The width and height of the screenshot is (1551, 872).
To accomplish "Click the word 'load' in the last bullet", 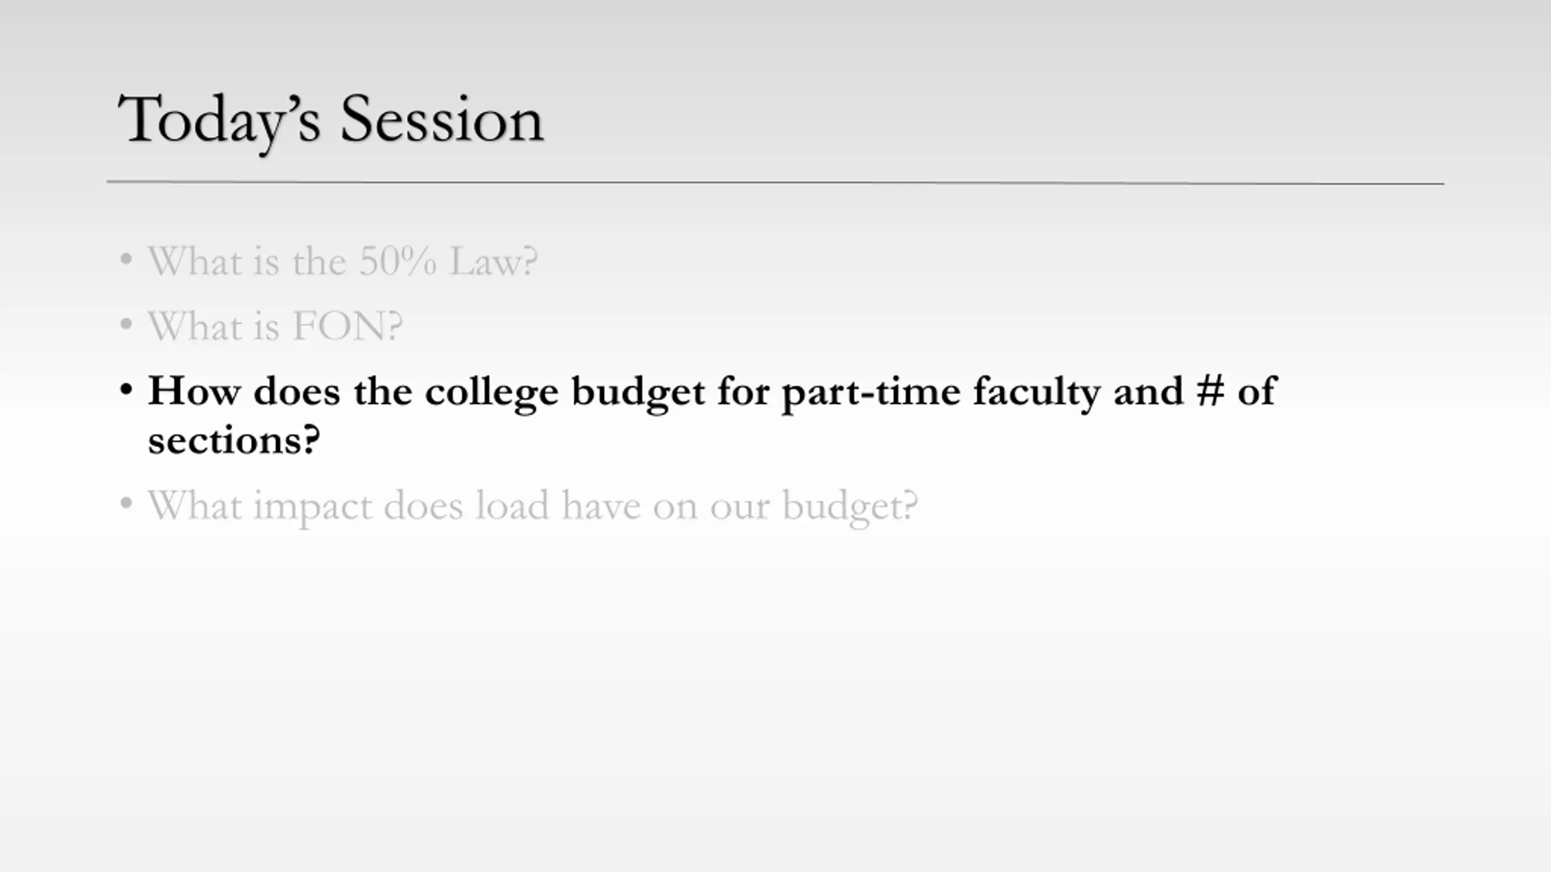I will pyautogui.click(x=512, y=505).
